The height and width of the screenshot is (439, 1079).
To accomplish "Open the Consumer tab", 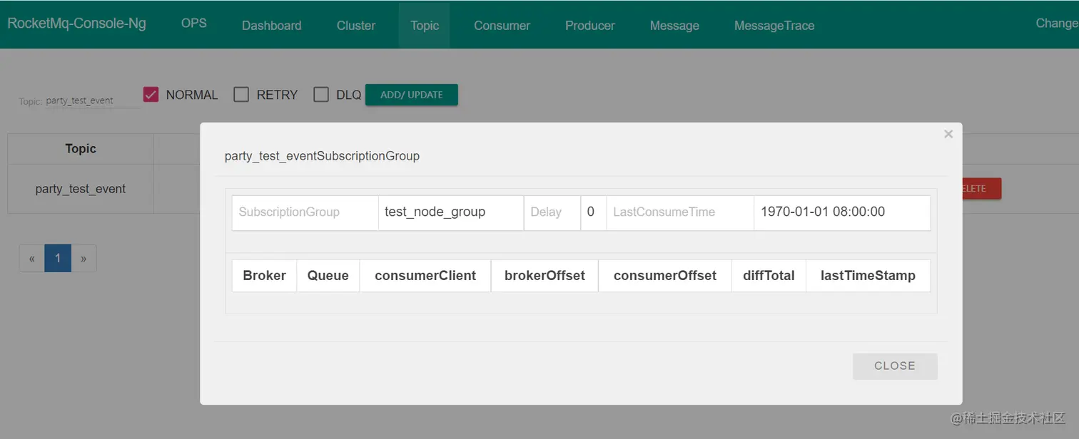I will (x=502, y=26).
